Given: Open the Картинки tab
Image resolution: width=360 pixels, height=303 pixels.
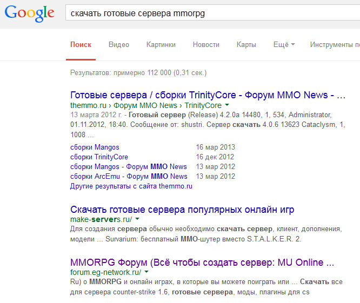Looking at the screenshot, I should click(x=161, y=44).
